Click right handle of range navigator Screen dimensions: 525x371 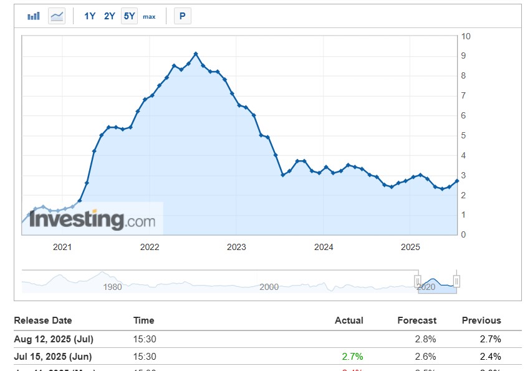coord(456,281)
